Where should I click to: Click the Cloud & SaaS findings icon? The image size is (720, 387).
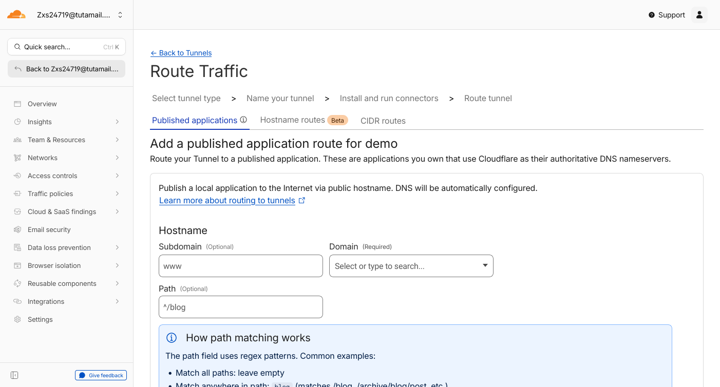click(x=17, y=211)
